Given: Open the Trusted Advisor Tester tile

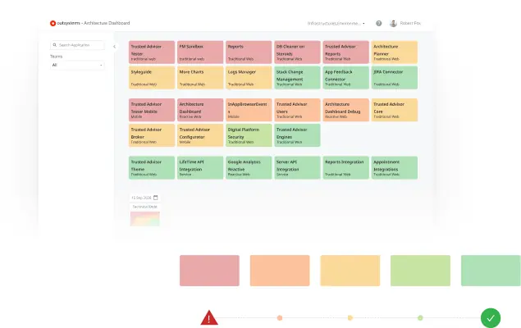Looking at the screenshot, I should tap(152, 52).
